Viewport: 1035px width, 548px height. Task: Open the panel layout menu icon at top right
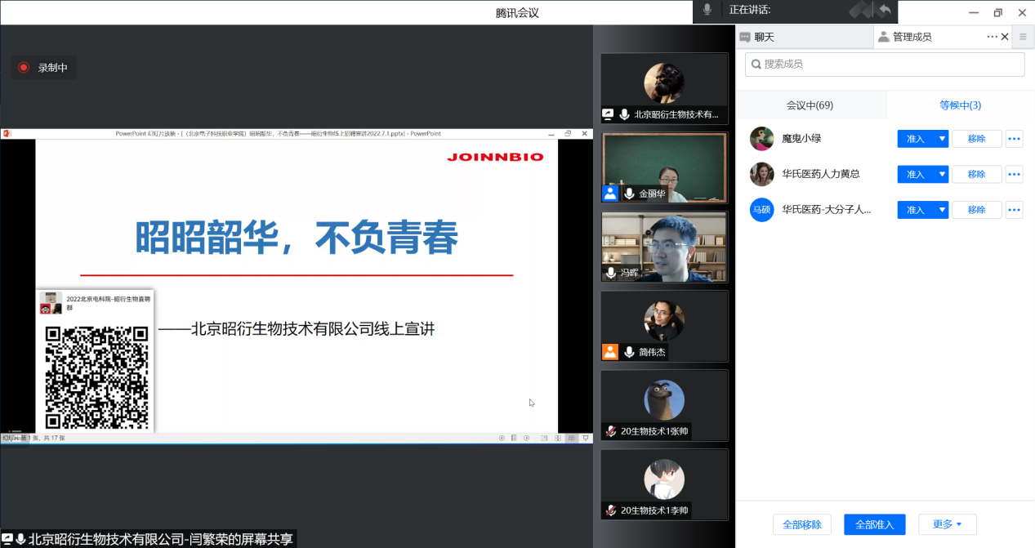1023,37
